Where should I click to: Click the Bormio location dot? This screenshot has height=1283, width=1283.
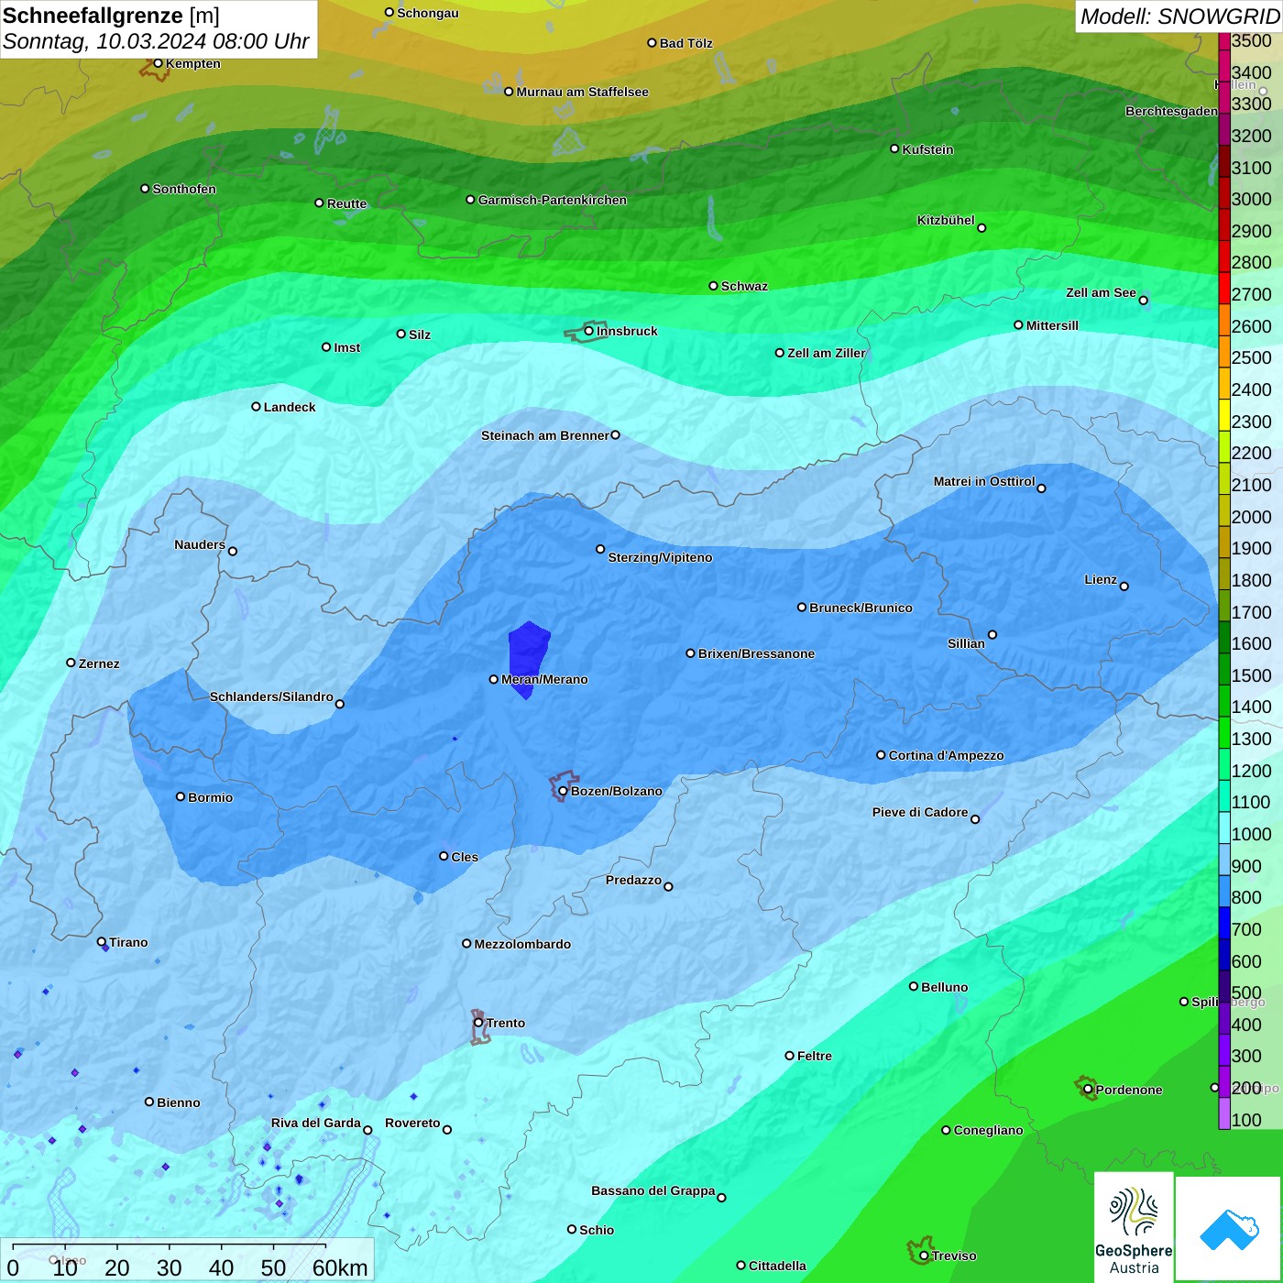pos(181,796)
